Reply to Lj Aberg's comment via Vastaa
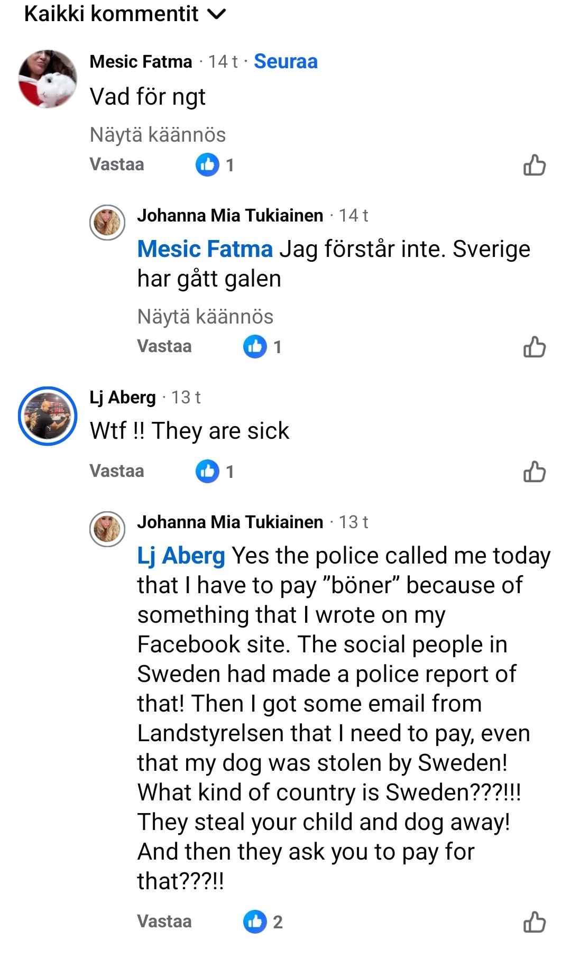Viewport: 571px width, 959px height. tap(117, 471)
